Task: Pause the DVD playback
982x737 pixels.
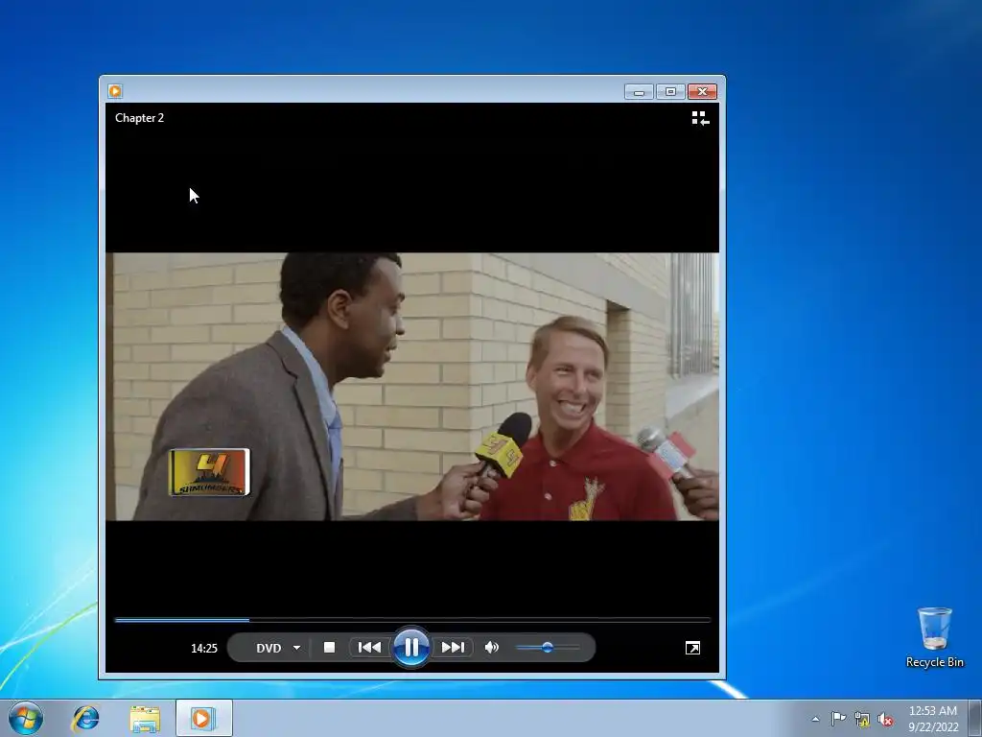Action: tap(410, 648)
